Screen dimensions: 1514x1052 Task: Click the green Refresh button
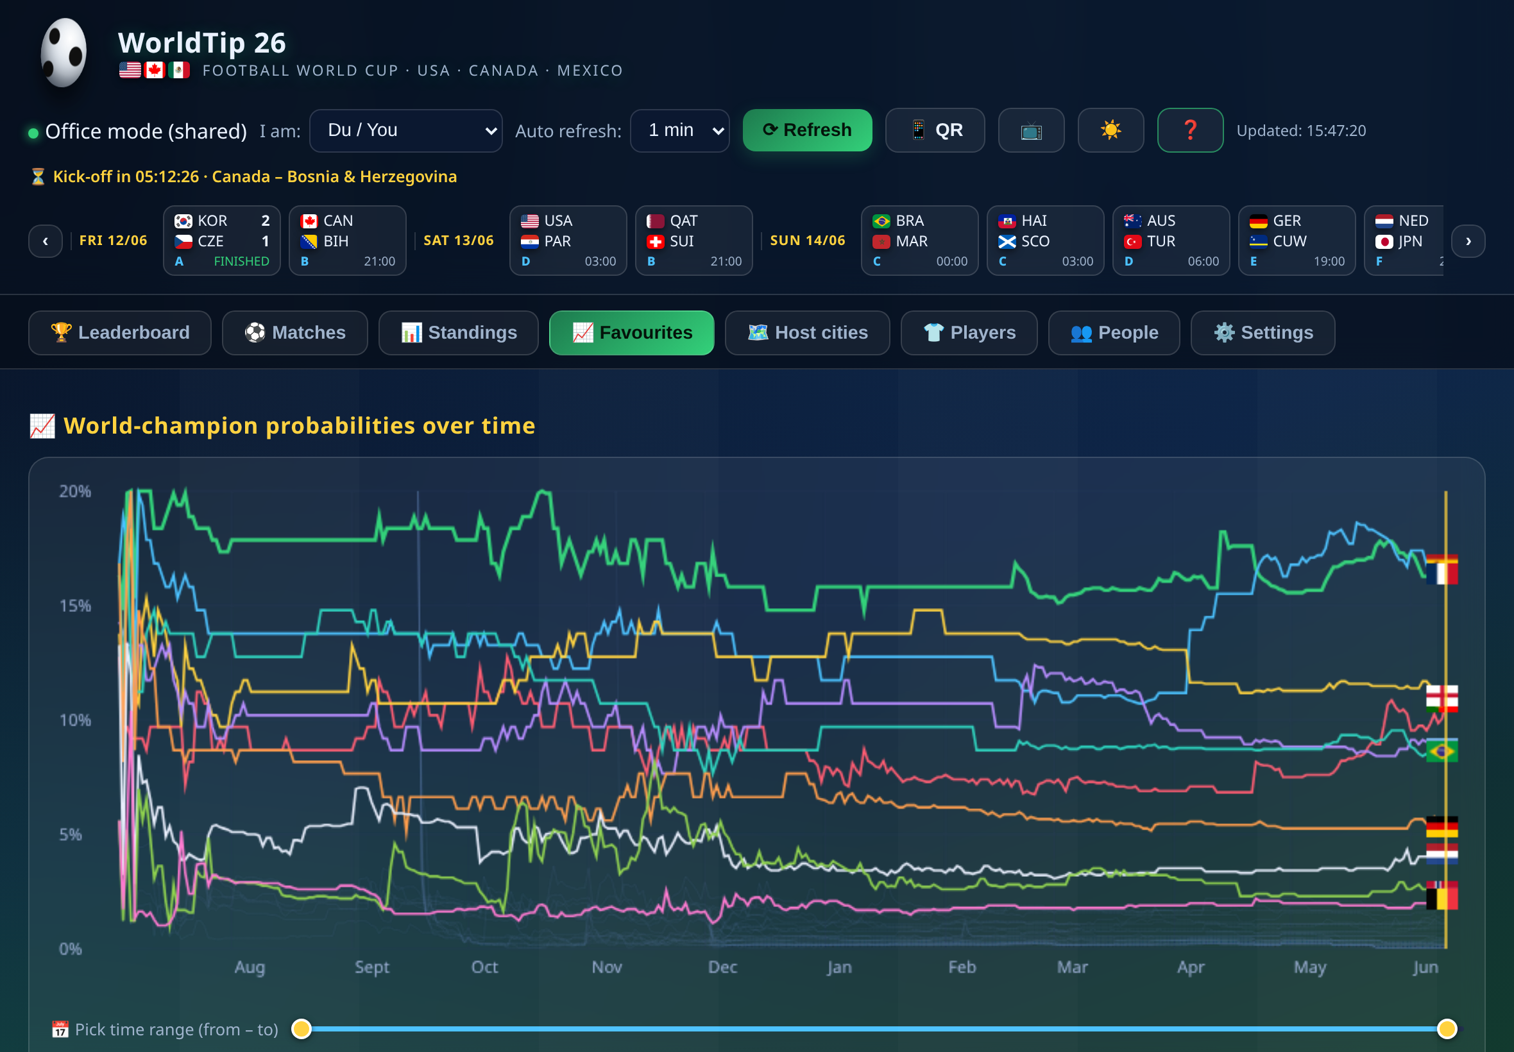click(808, 130)
